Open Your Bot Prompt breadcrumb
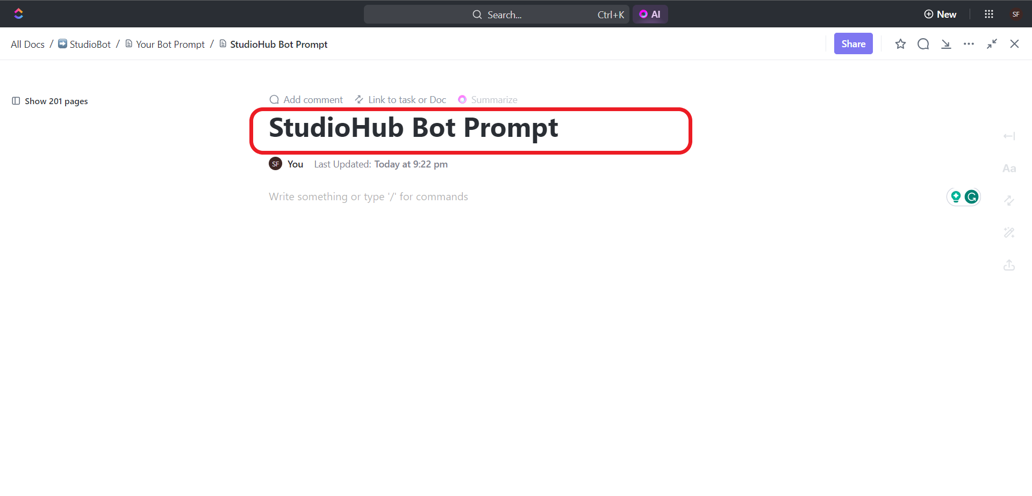Screen dimensions: 1032x496 [165, 45]
